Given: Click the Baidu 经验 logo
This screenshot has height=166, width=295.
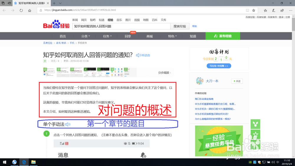Looking at the screenshot, I should pos(56,24).
